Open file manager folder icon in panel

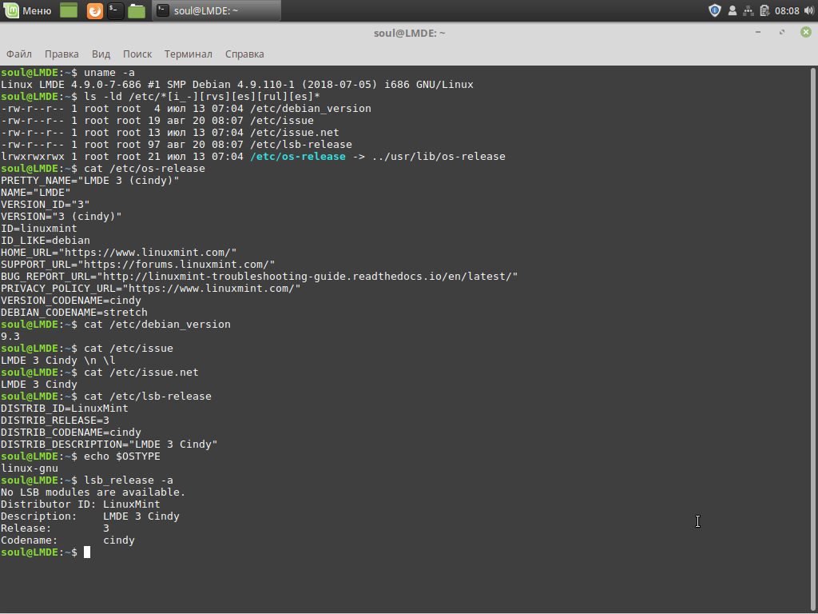pyautogui.click(x=136, y=11)
